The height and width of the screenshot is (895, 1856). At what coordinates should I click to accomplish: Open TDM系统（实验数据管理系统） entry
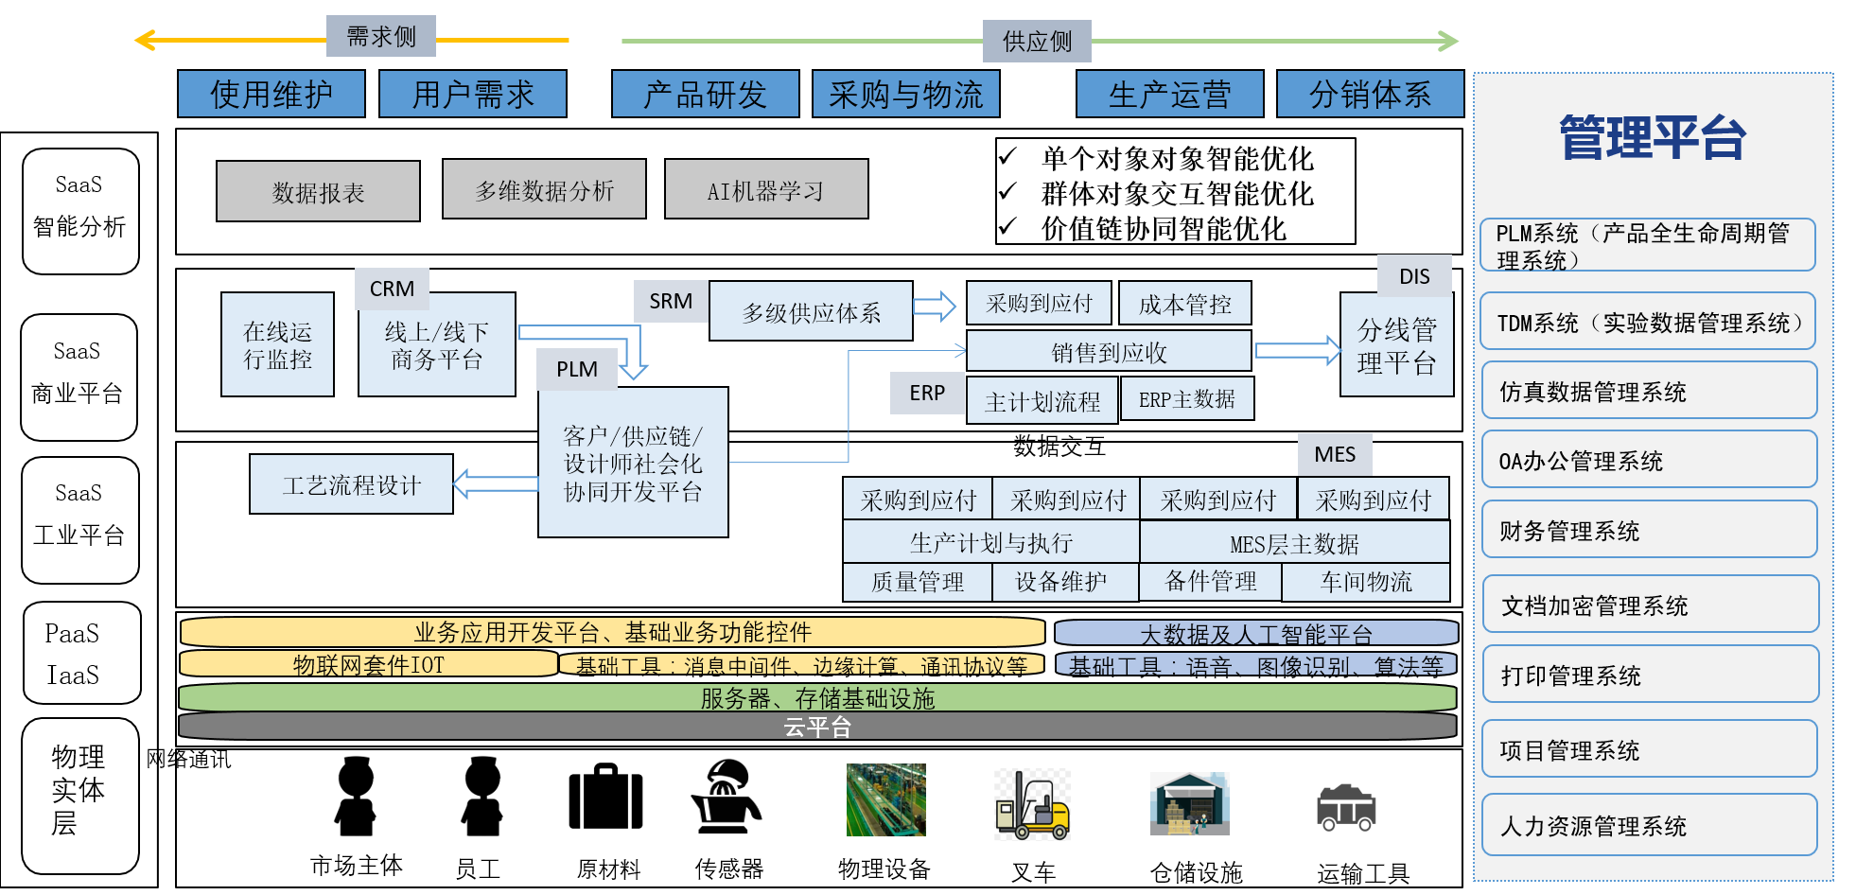click(1648, 322)
